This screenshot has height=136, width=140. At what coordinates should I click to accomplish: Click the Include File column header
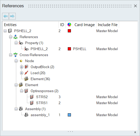tap(108, 25)
